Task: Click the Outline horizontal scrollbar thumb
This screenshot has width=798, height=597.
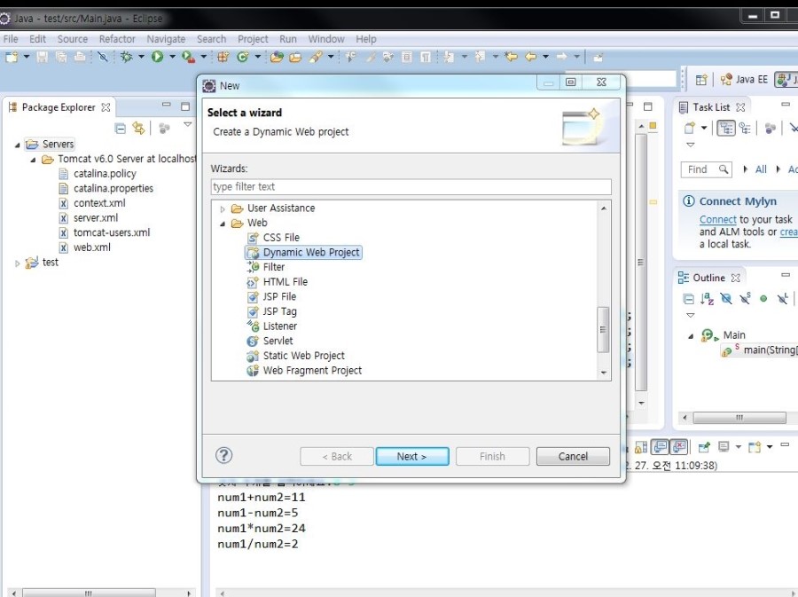Action: click(739, 418)
